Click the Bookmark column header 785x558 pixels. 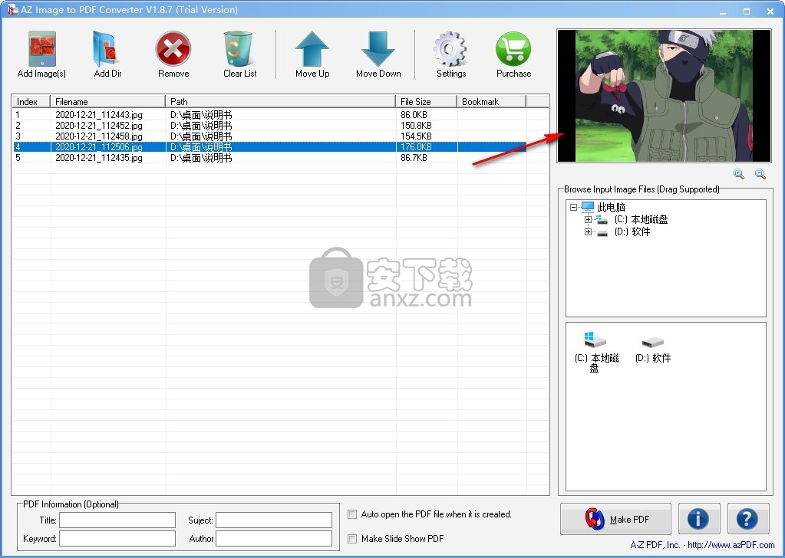(x=492, y=101)
